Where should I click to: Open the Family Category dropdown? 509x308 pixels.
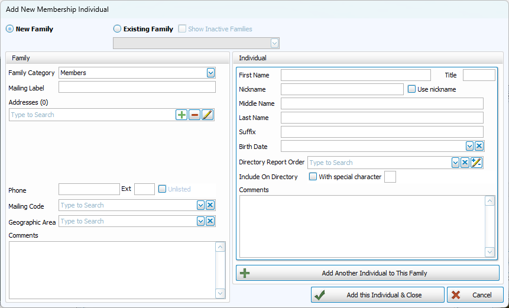coord(210,73)
